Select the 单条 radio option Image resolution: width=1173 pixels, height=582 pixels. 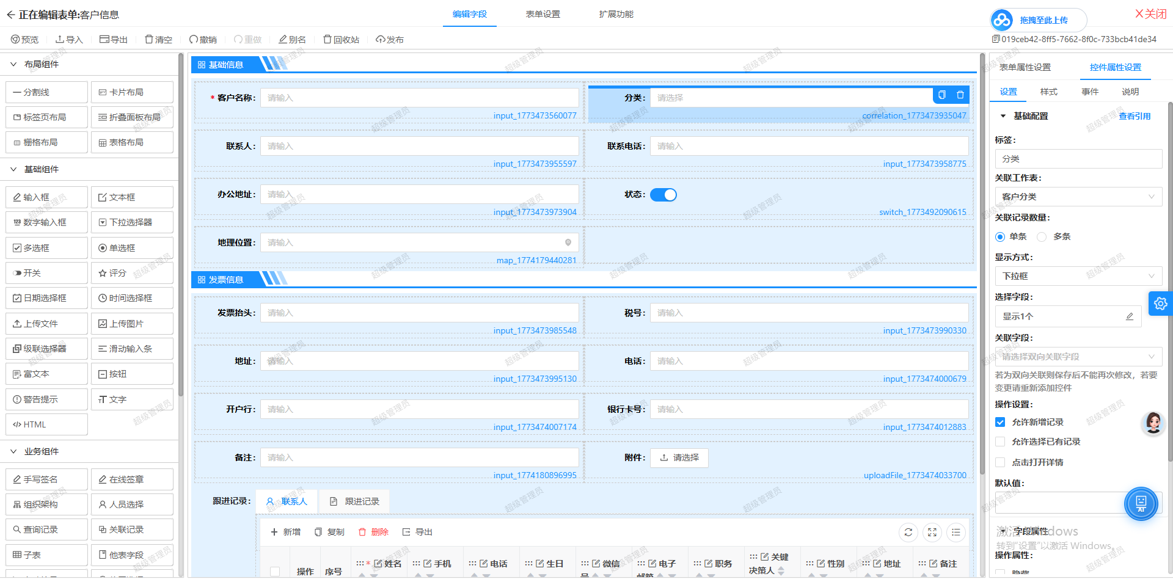click(999, 237)
